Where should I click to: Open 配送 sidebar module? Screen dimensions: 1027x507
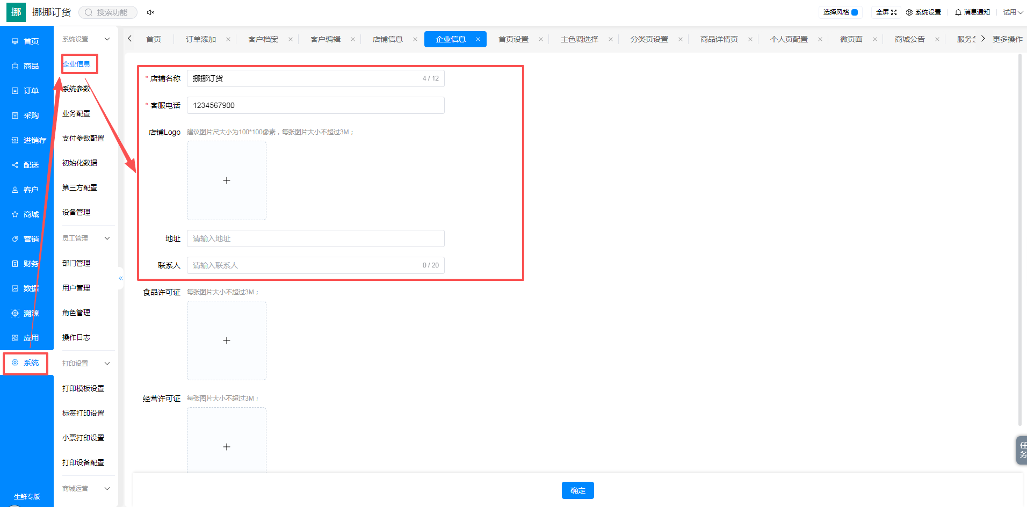coord(26,165)
